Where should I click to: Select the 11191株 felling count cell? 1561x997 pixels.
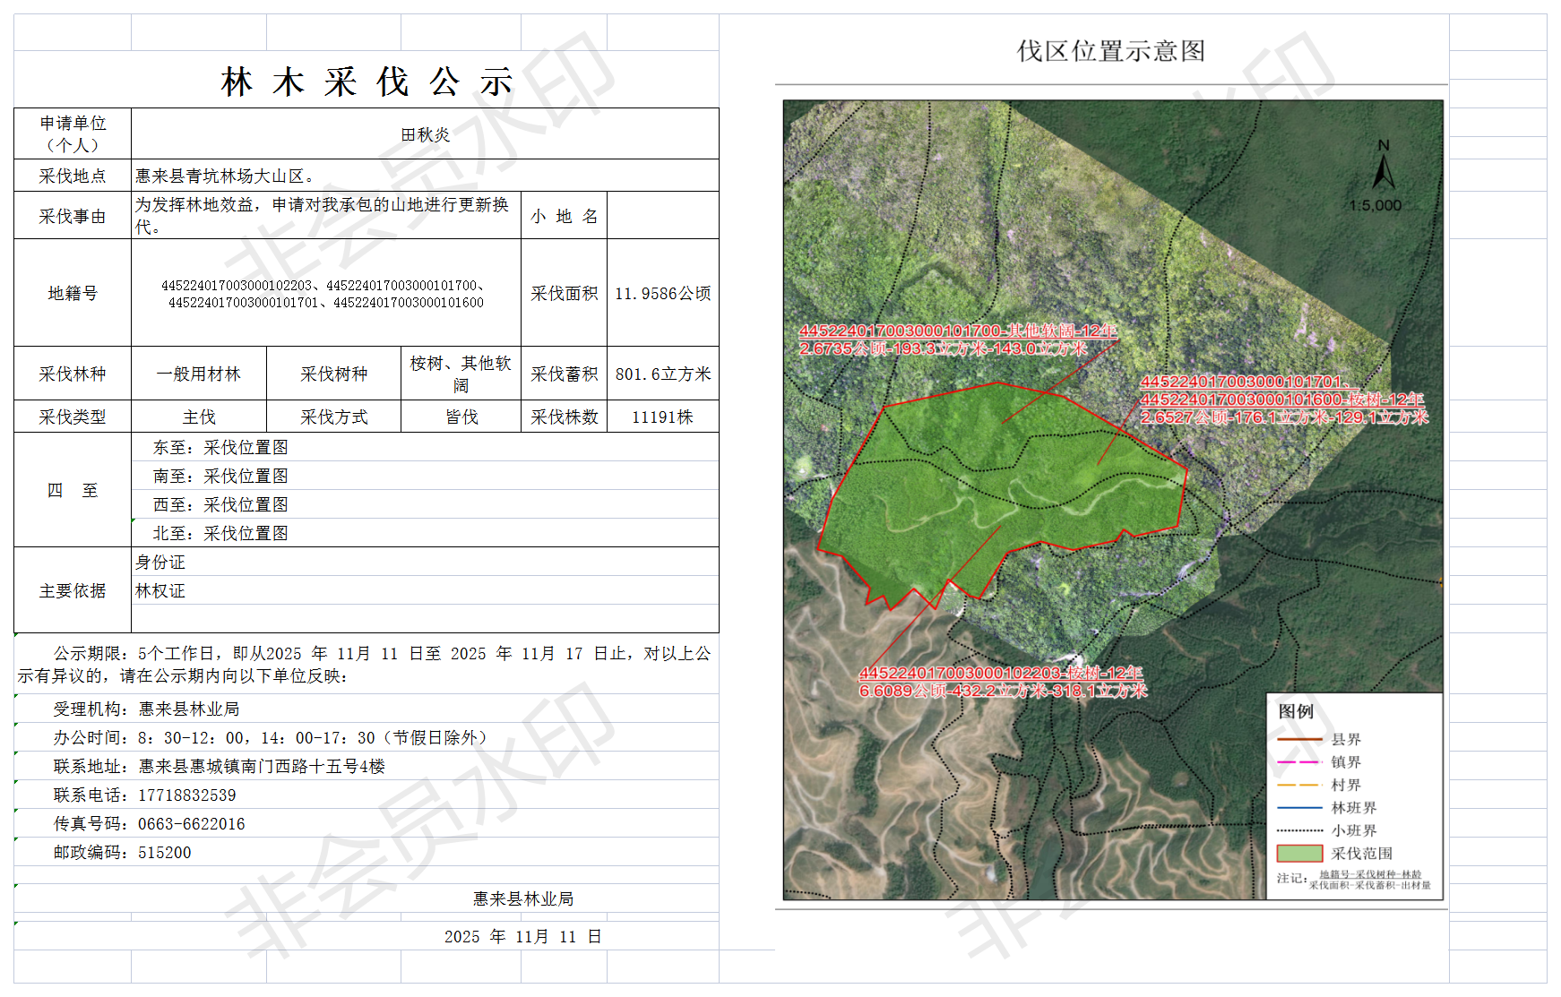pos(662,417)
